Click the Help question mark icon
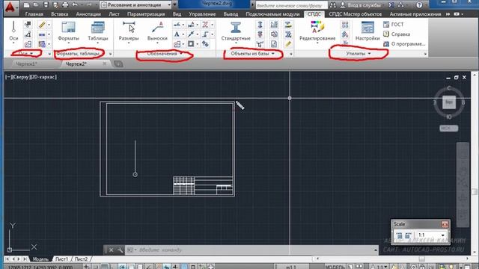This screenshot has height=269, width=479. (419, 5)
